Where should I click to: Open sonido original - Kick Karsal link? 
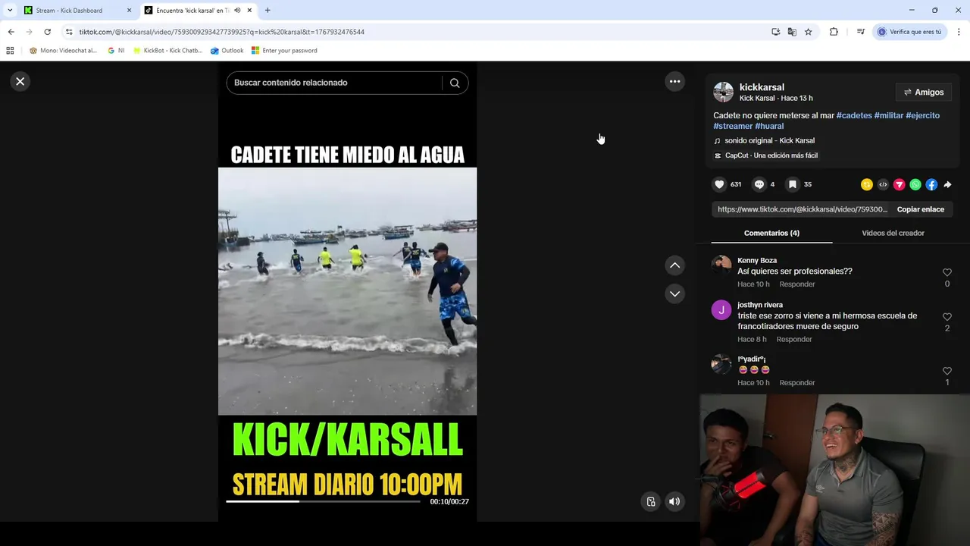pyautogui.click(x=769, y=140)
